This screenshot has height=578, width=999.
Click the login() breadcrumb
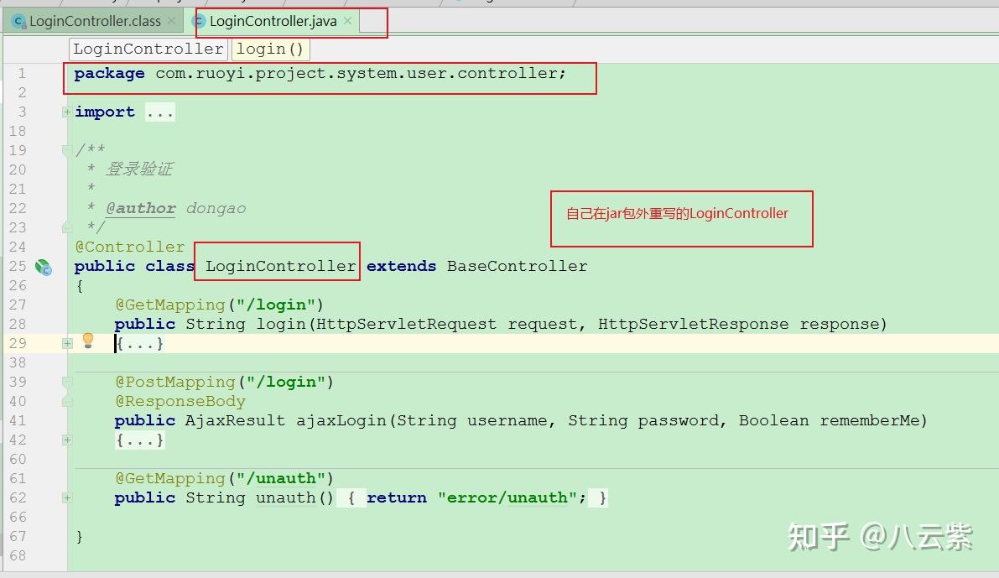tap(269, 49)
